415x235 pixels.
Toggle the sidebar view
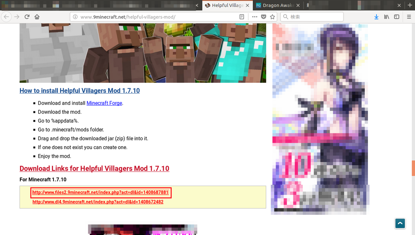pyautogui.click(x=396, y=17)
